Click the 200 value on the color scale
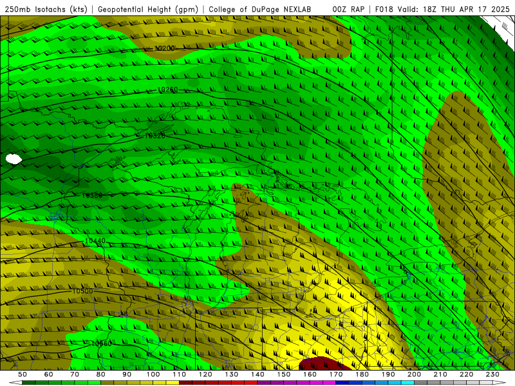This screenshot has width=515, height=386. click(x=414, y=374)
